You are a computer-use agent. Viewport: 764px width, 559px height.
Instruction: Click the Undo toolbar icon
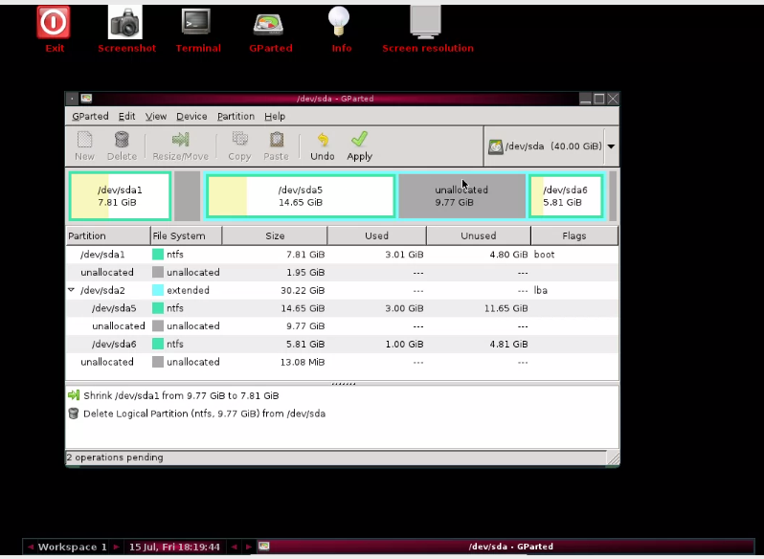pyautogui.click(x=323, y=140)
